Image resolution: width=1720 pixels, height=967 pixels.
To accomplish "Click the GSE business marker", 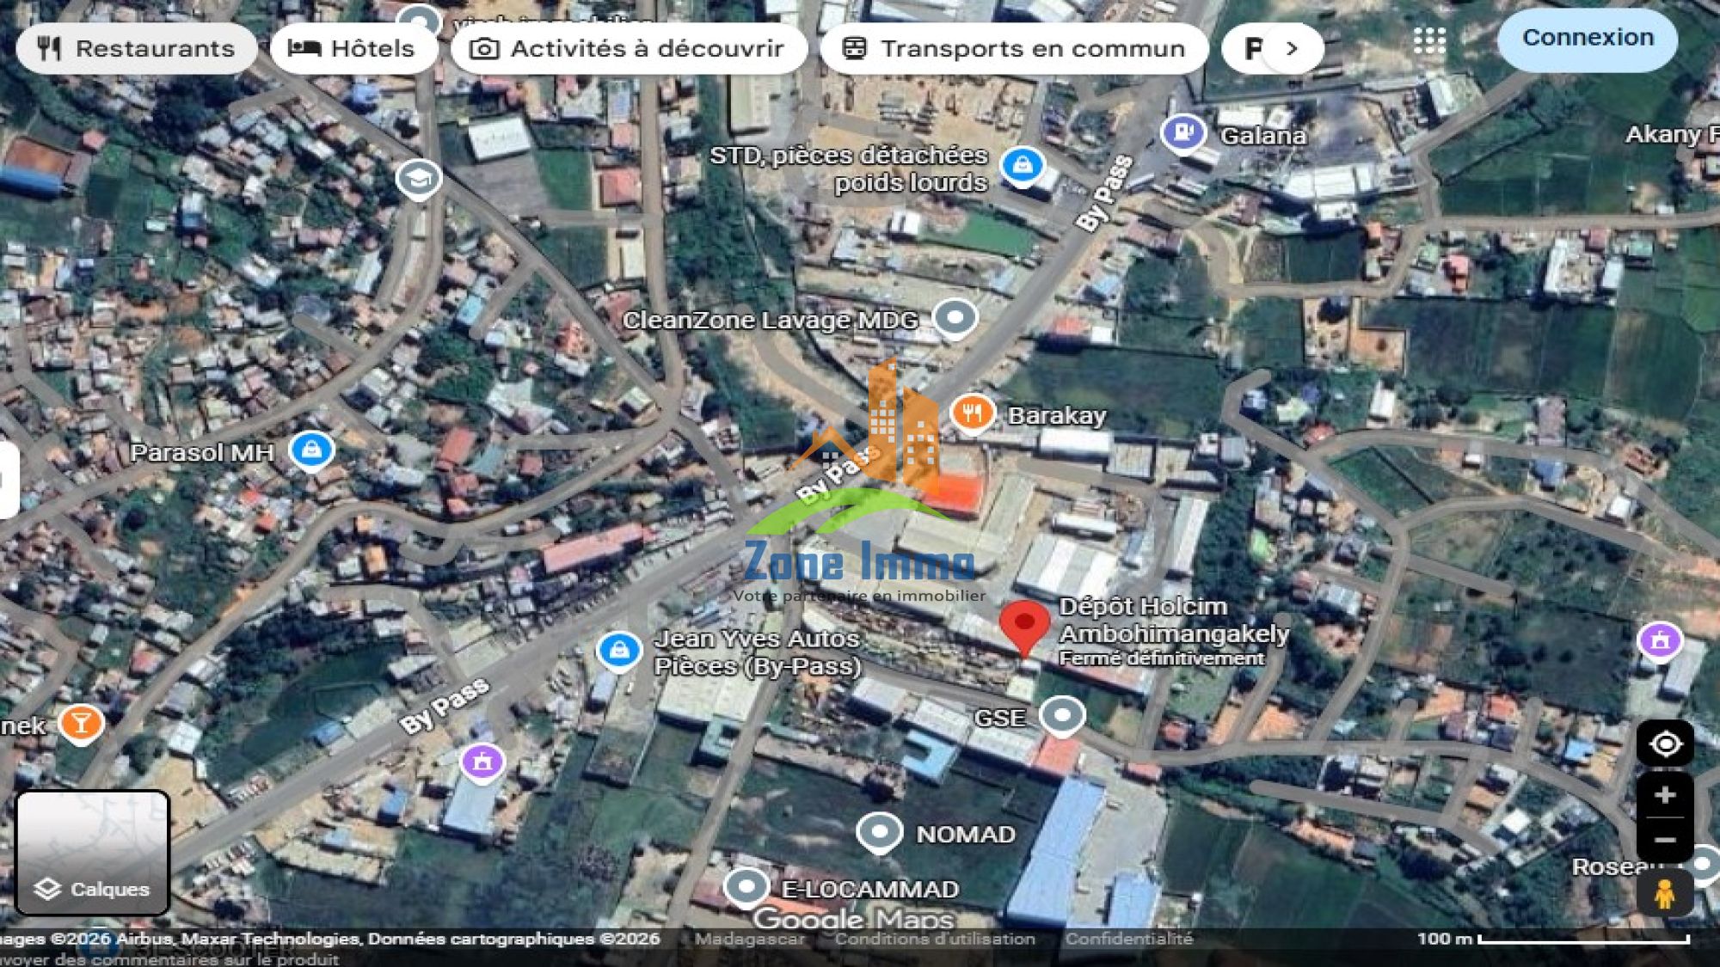I will coord(1062,714).
